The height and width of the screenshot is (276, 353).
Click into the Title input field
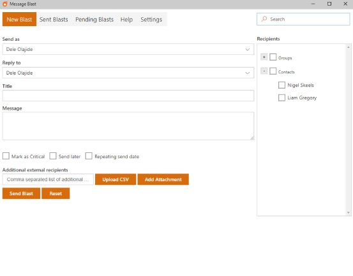tap(128, 96)
